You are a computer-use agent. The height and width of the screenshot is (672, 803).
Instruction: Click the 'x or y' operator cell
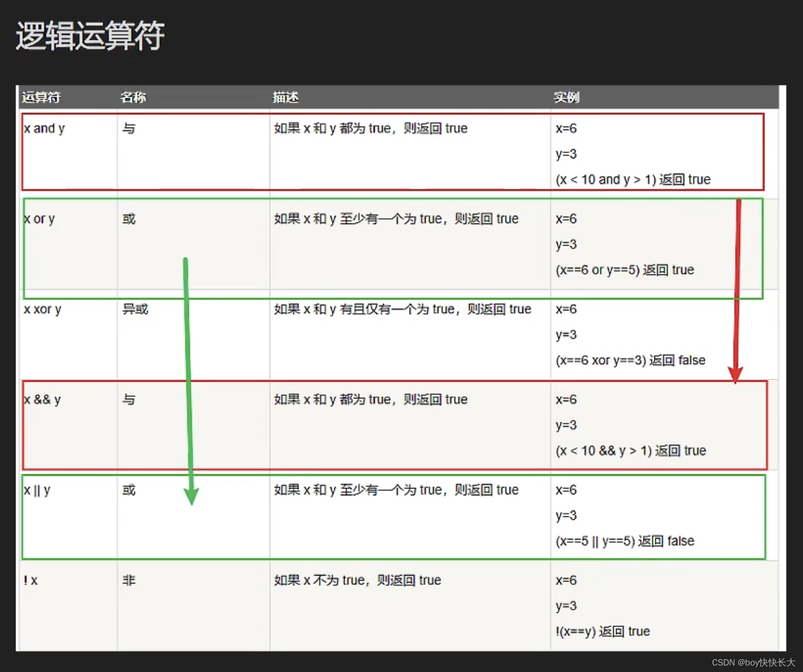pyautogui.click(x=39, y=219)
